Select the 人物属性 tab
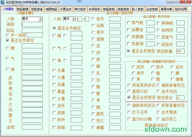The image size is (192, 137). click(8, 9)
